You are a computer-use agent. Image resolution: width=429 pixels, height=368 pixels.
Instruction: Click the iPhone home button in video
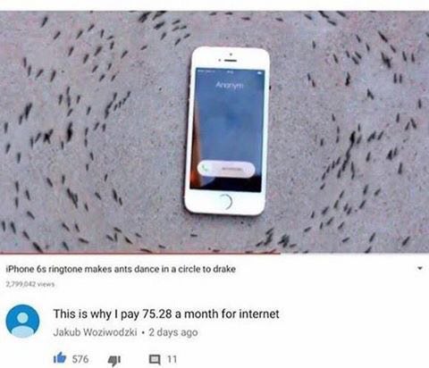224,202
